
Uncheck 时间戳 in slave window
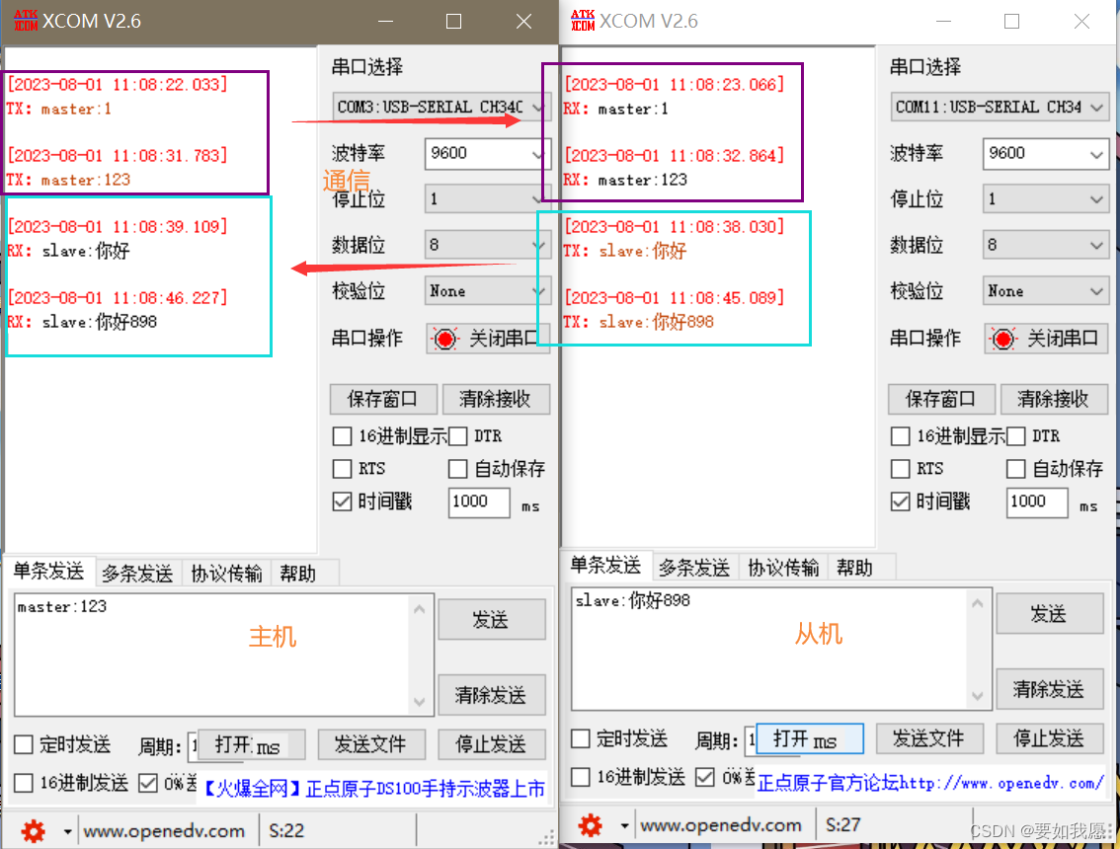(900, 502)
